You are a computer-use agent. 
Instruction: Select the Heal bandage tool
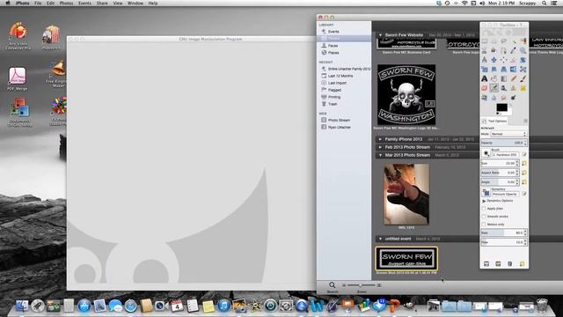pyautogui.click(x=523, y=88)
